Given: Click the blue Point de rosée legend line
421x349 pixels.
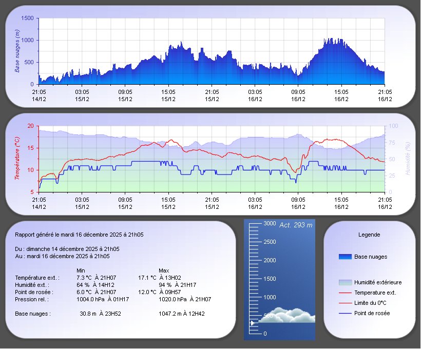Looking at the screenshot, I should [346, 313].
